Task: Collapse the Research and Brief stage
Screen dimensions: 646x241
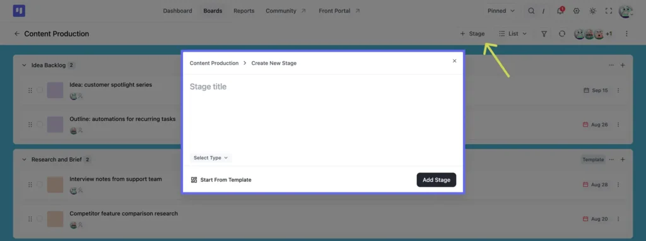Action: tap(24, 160)
